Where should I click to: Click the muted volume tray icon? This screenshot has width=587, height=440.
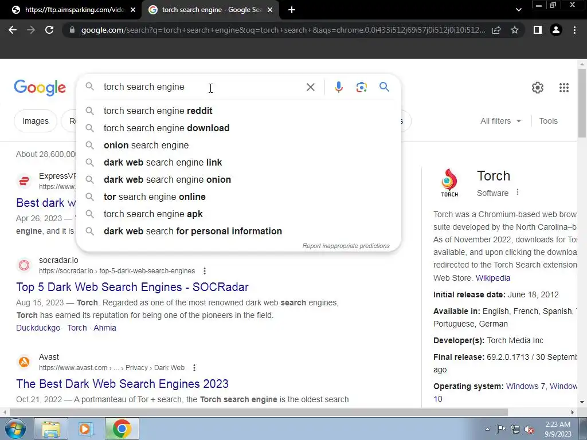tap(529, 429)
